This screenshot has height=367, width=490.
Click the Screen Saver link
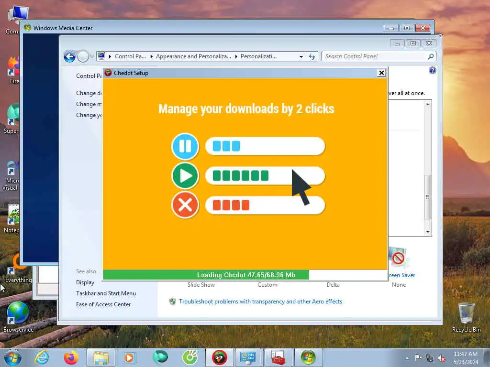coord(402,275)
